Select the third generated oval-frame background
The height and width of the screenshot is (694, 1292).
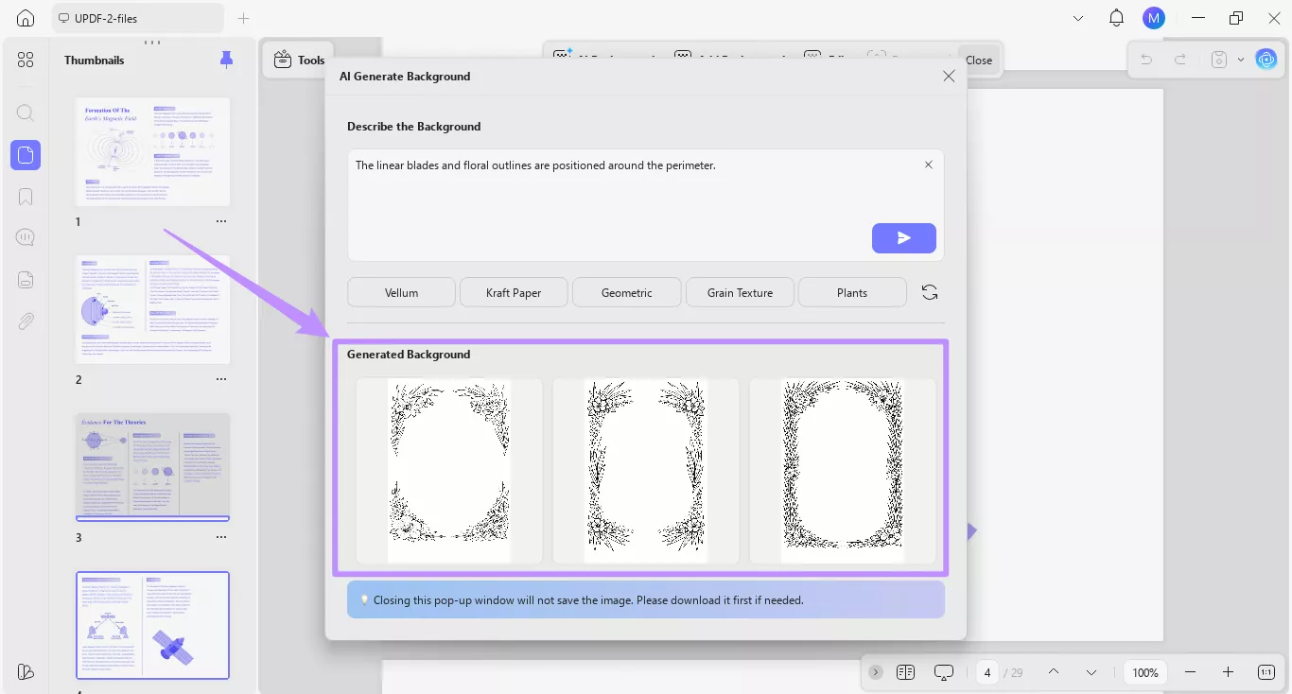(x=843, y=472)
